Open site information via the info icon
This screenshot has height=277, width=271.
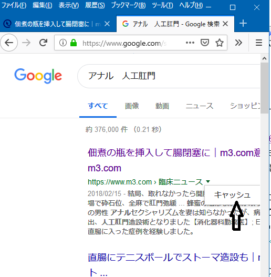click(x=63, y=43)
